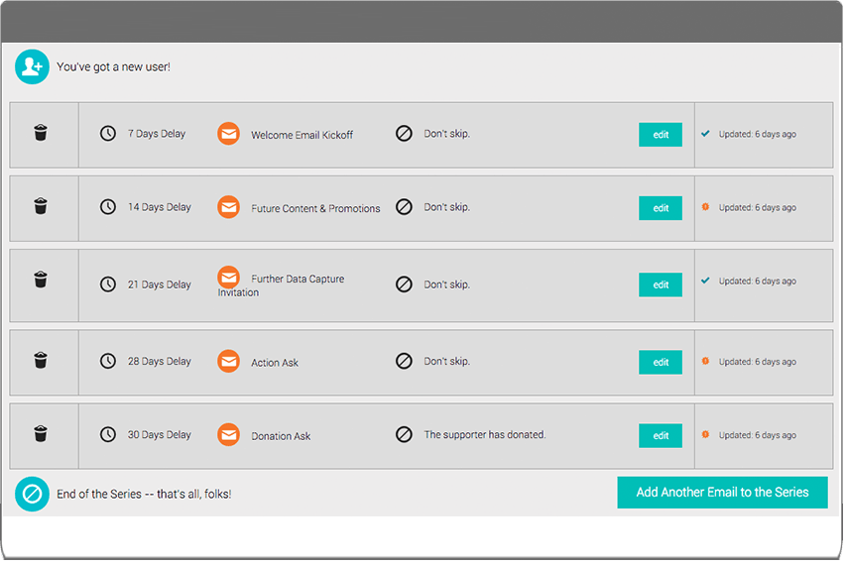This screenshot has width=846, height=565.
Task: Click End of the Series -- that's all, folks! text
Action: coord(144,494)
